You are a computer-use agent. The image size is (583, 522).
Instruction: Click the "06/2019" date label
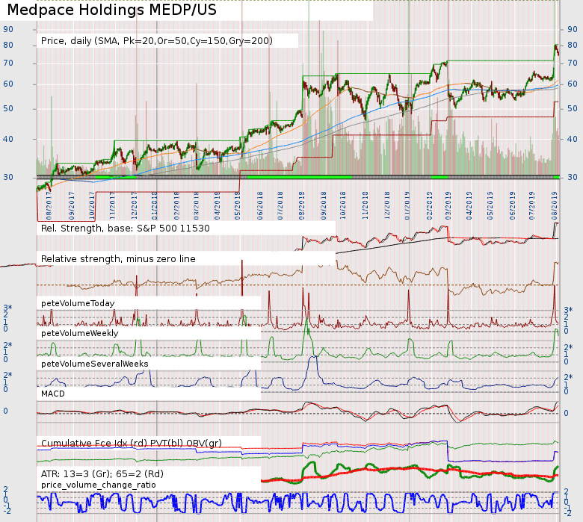point(512,205)
